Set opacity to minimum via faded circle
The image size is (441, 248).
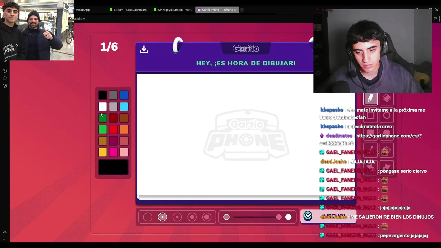pos(226,217)
